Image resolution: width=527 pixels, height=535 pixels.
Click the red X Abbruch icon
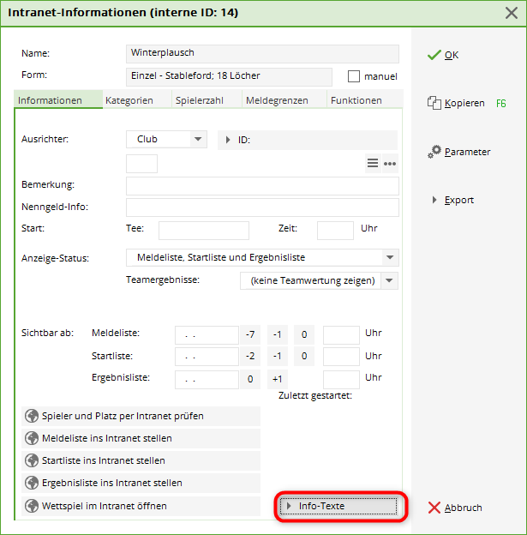(434, 508)
